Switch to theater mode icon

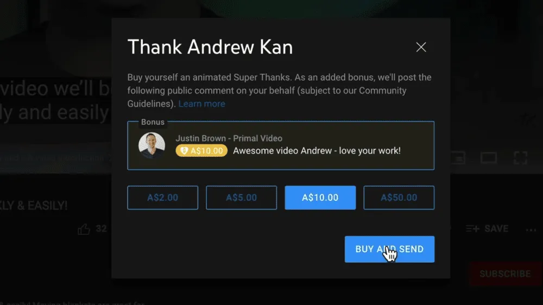pos(488,158)
